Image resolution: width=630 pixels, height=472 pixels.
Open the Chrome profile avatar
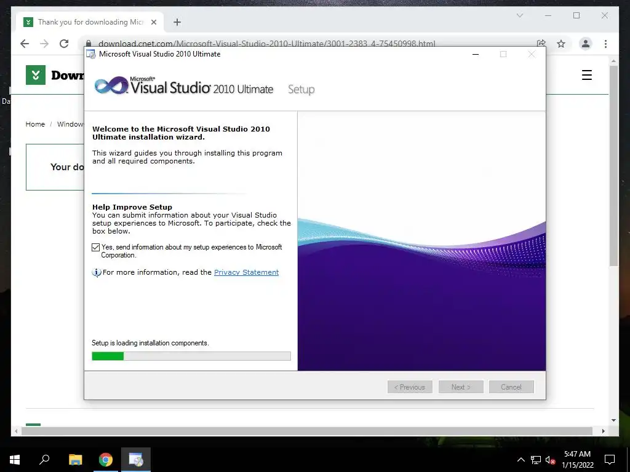point(586,44)
